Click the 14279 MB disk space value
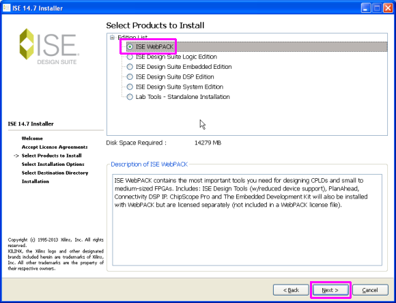Screen dimensions: 396x303 tap(208, 143)
